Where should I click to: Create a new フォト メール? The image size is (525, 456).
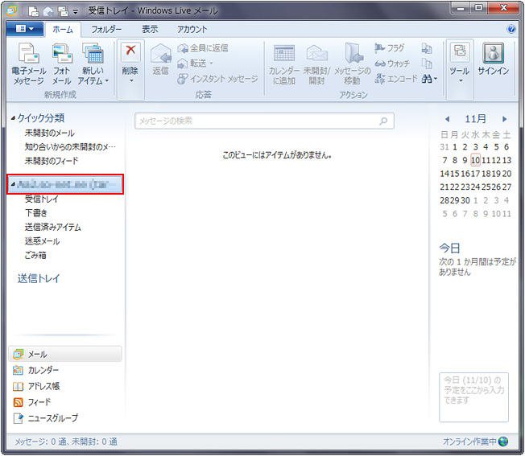[62, 64]
